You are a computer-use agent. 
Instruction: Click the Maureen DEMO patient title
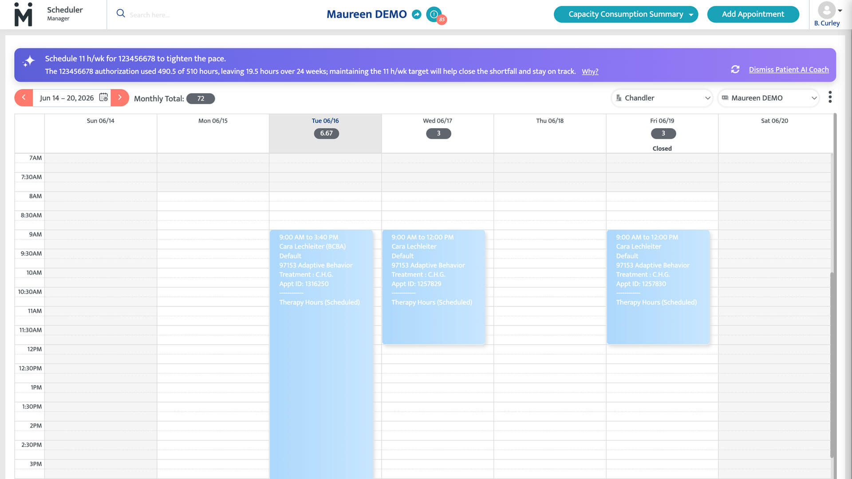click(367, 14)
